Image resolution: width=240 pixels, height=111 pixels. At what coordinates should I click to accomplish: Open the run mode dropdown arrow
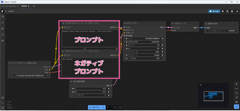(x=103, y=107)
